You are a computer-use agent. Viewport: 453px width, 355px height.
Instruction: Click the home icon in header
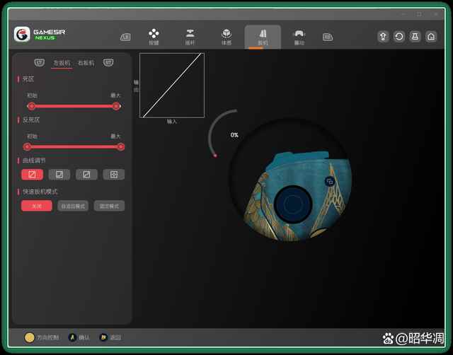(x=431, y=37)
